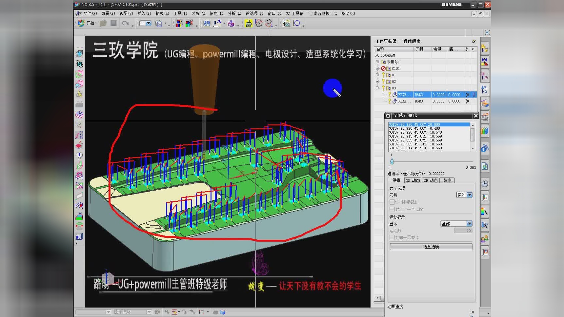Click the NC post-process icon in left toolbar
Screen dimensions: 564x317
79,236
